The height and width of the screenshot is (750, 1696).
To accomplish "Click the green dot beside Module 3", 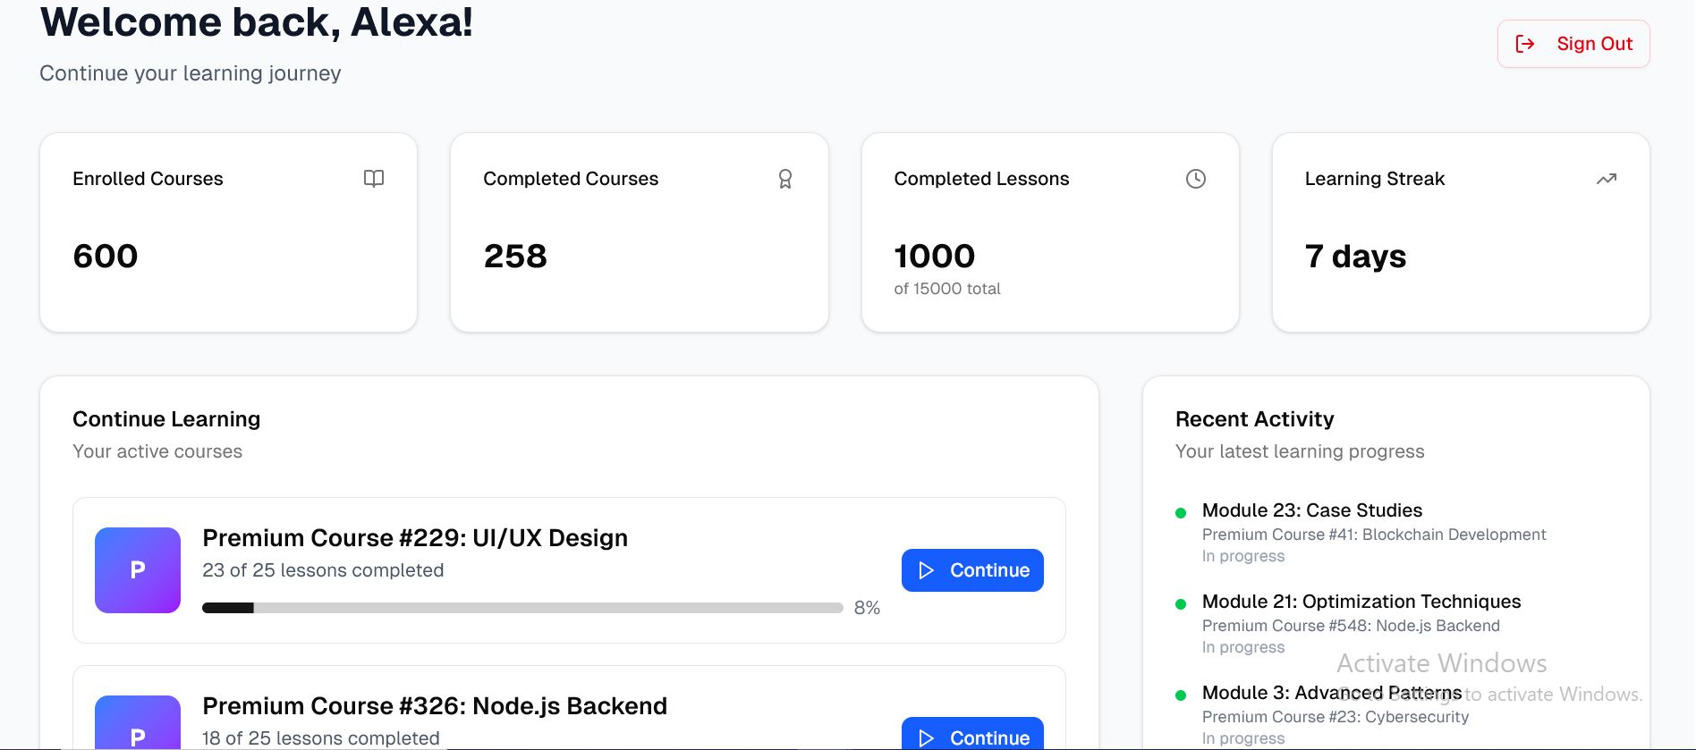I will [1181, 695].
